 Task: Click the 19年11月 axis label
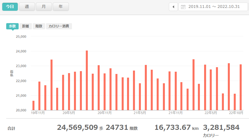(x=38, y=113)
